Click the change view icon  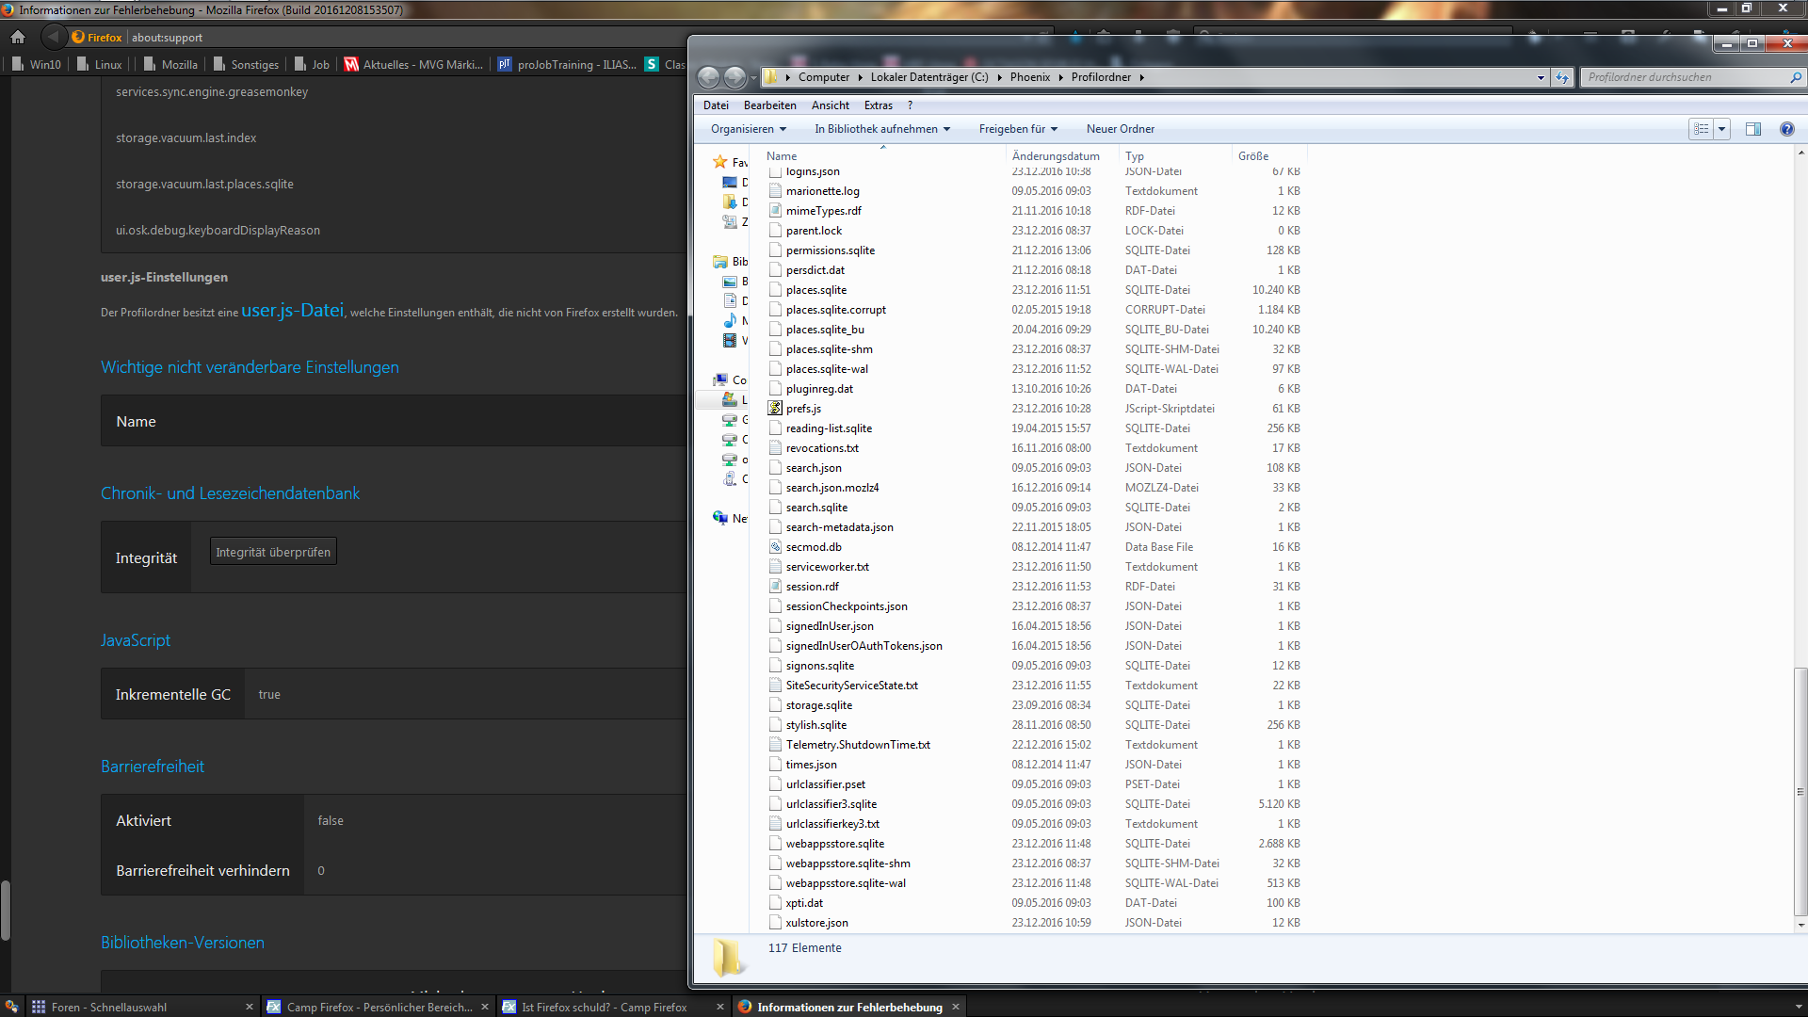(x=1701, y=129)
